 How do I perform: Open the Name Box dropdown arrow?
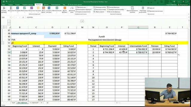[10, 17]
